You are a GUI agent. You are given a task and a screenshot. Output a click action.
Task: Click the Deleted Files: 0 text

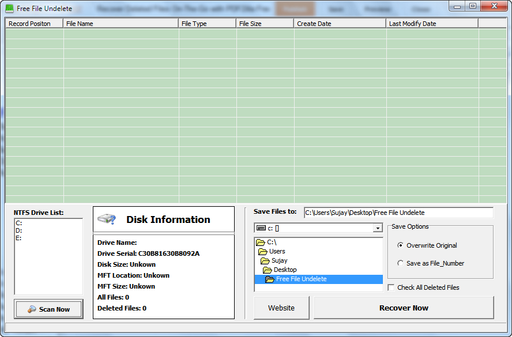pos(122,308)
